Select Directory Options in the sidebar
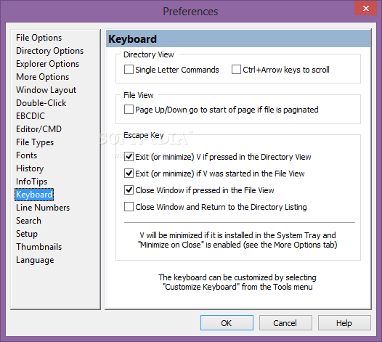This screenshot has width=382, height=342. pos(49,51)
